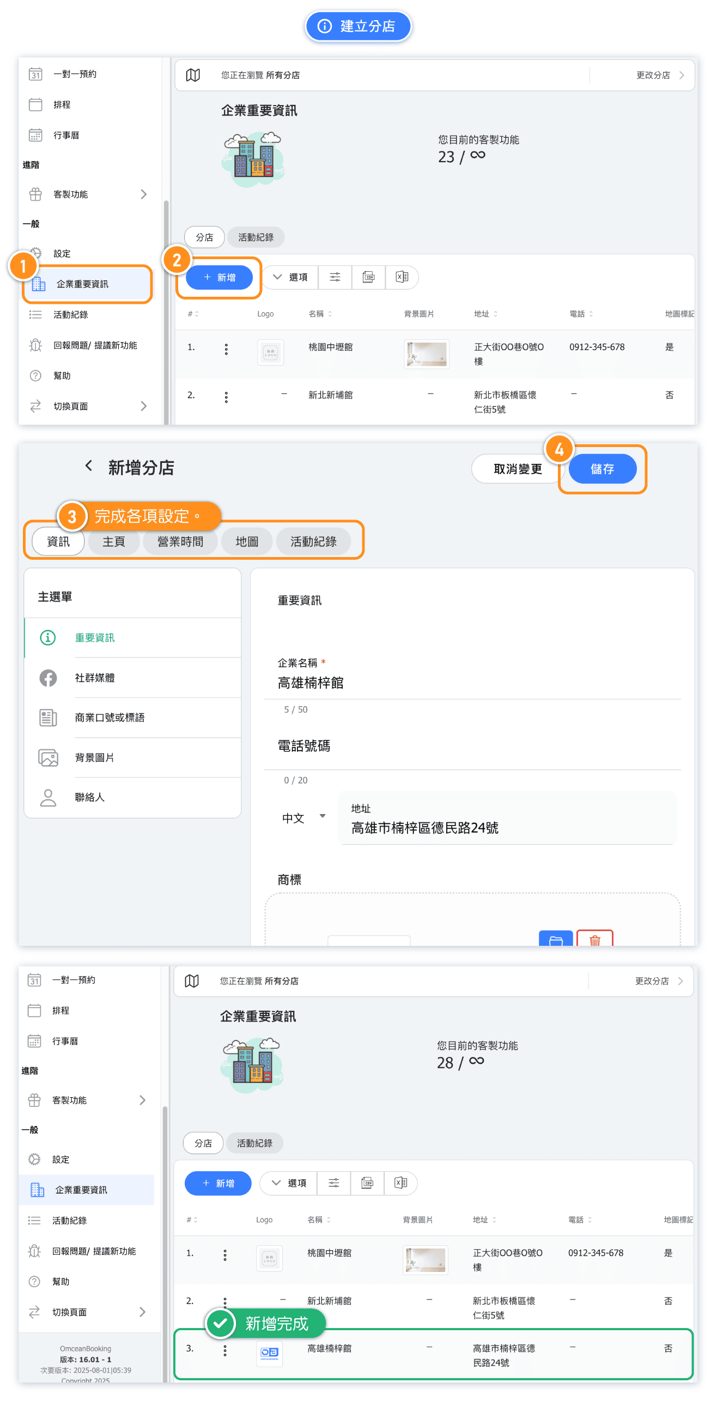Screen dimensions: 717x1401
Task: Click the CSV export icon in top toolbar
Action: (369, 277)
